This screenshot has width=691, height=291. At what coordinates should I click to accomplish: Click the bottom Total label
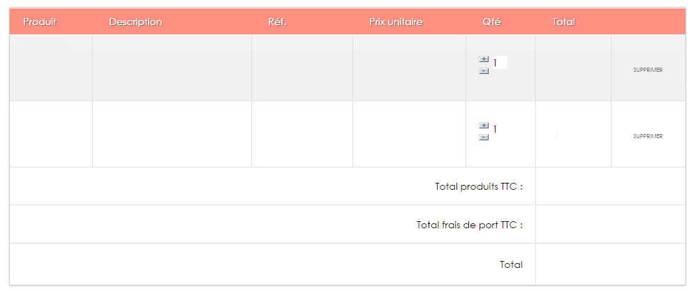click(511, 264)
